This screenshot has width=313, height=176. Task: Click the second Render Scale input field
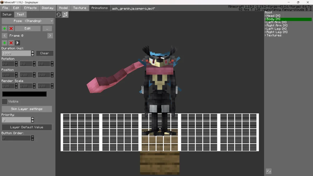(26, 86)
